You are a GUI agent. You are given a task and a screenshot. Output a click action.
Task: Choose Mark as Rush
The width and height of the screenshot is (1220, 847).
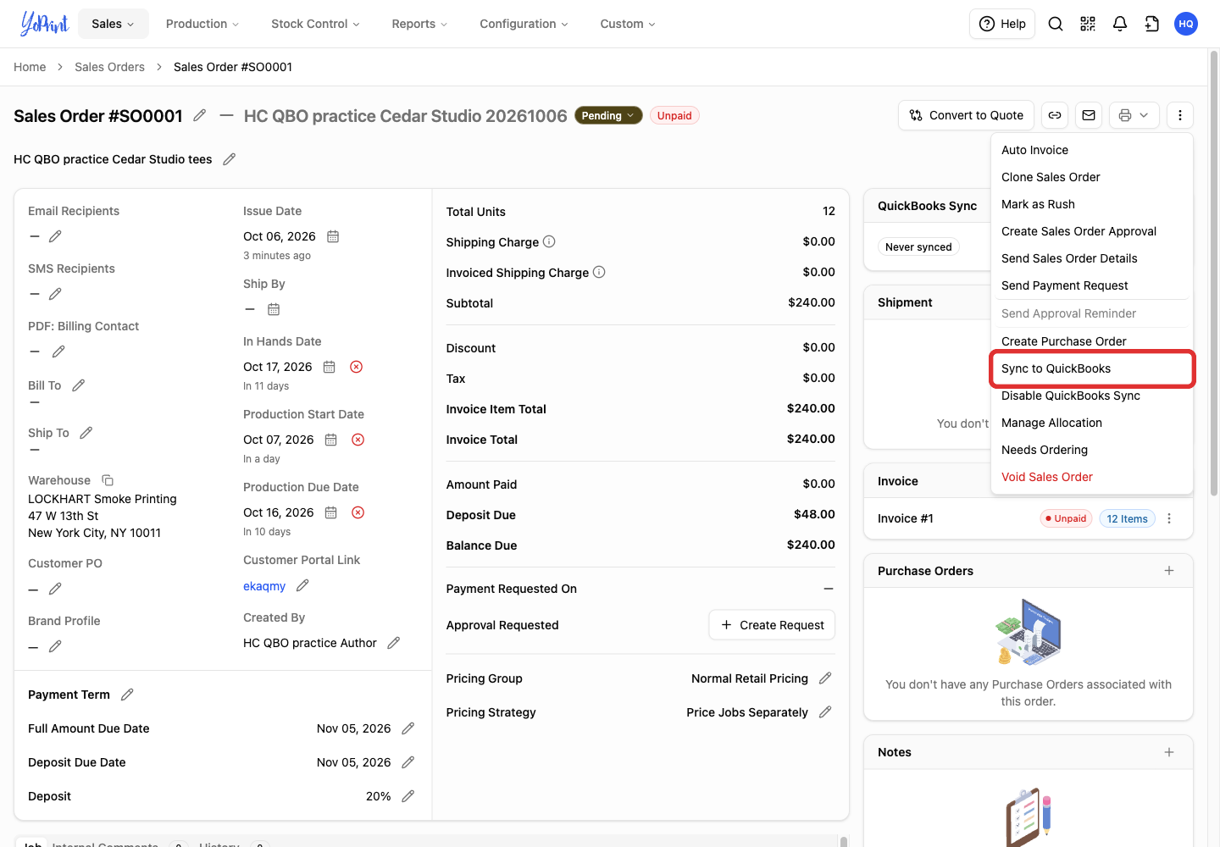pyautogui.click(x=1092, y=204)
